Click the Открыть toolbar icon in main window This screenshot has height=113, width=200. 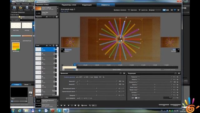pos(21,8)
